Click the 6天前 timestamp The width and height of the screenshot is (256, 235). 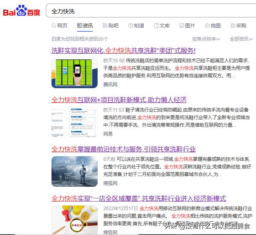click(109, 159)
